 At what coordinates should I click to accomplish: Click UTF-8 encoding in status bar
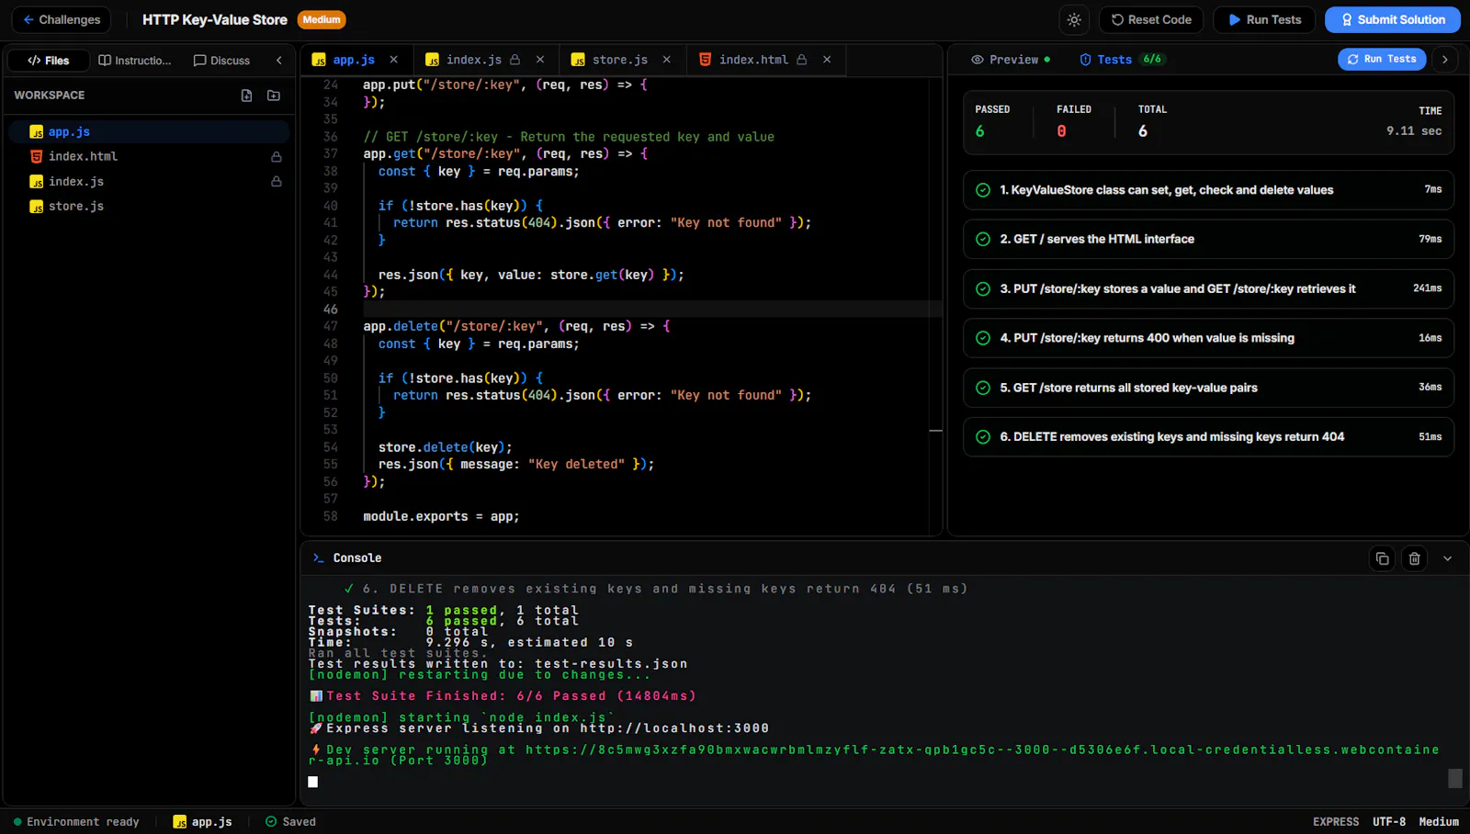point(1389,822)
